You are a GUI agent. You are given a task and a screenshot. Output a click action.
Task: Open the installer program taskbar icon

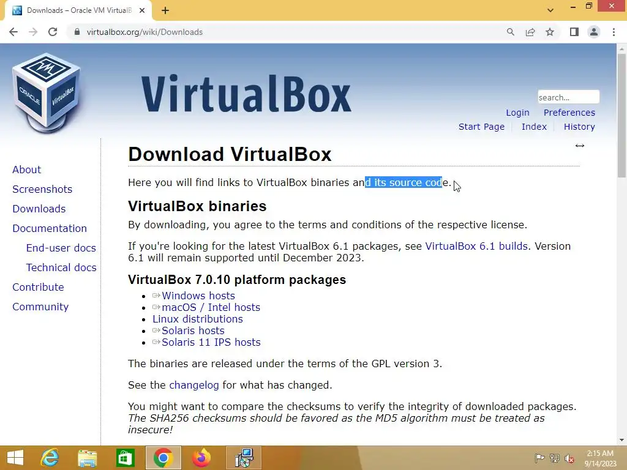[244, 458]
